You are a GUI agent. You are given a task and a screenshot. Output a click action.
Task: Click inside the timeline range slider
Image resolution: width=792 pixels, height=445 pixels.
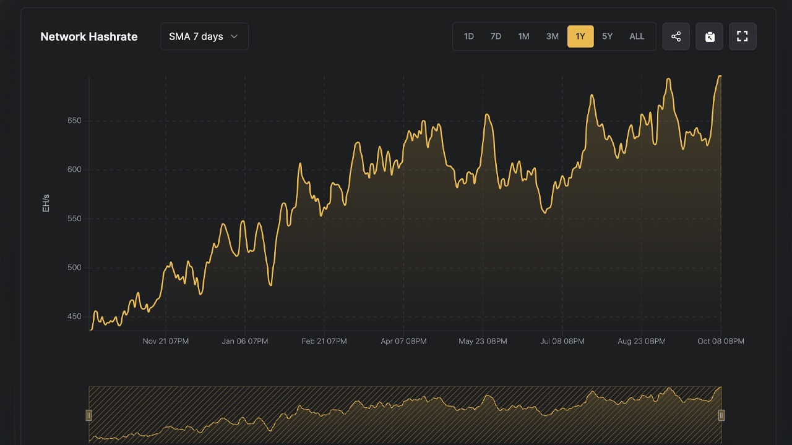tap(405, 415)
